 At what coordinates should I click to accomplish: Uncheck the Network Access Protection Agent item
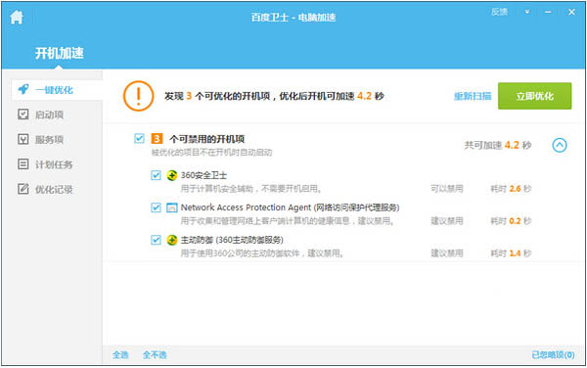point(156,207)
